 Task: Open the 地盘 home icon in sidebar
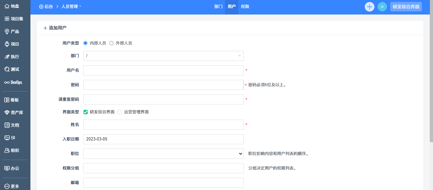coord(7,6)
